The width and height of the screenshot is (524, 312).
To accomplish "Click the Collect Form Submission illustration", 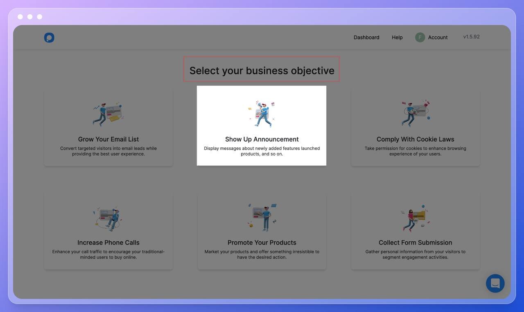I will [x=415, y=218].
